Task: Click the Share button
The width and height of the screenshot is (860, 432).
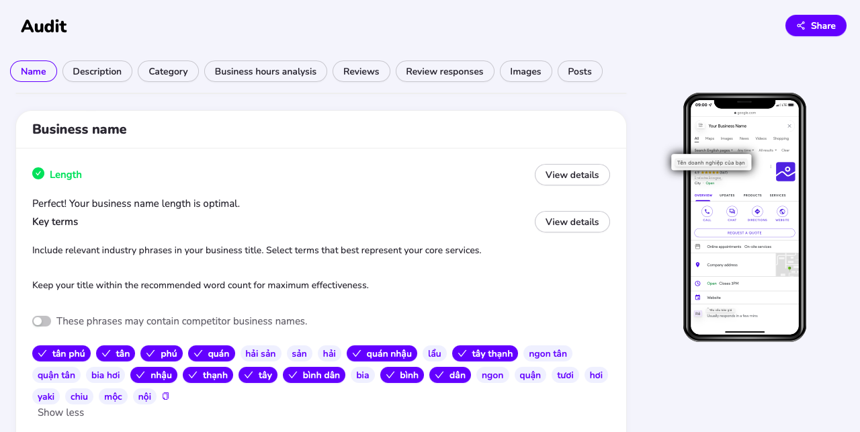Action: (x=816, y=26)
